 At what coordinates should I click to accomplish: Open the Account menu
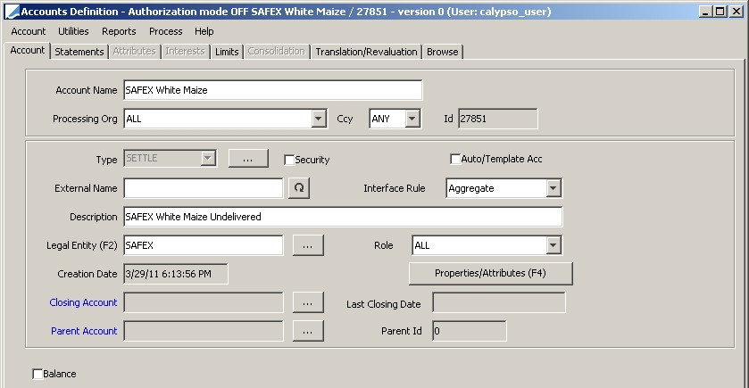pyautogui.click(x=29, y=31)
